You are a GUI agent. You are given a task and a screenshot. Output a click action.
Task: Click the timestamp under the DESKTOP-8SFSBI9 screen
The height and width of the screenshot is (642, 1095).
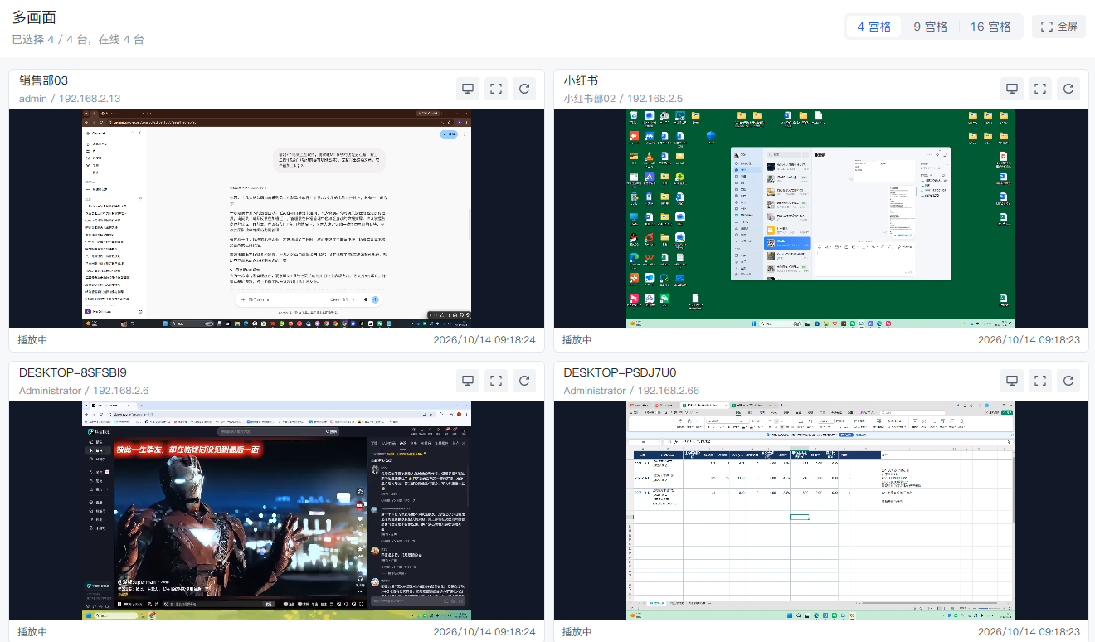(484, 632)
